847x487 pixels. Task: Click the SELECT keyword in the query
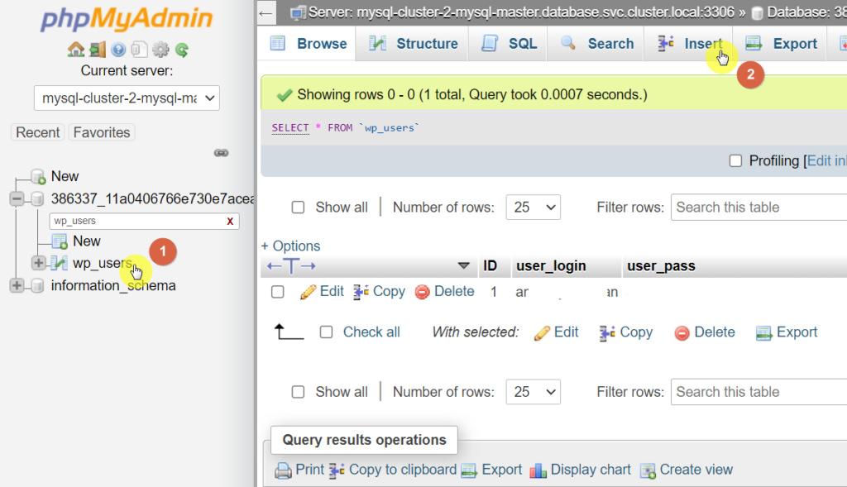pos(290,128)
